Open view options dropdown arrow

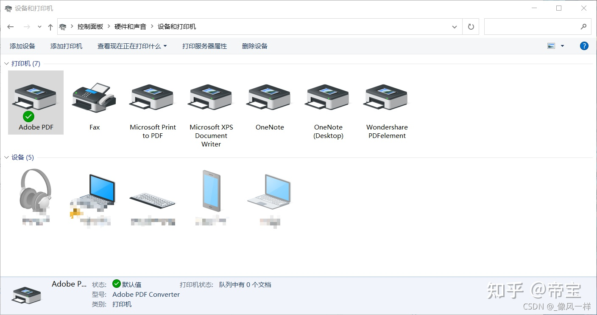point(563,46)
